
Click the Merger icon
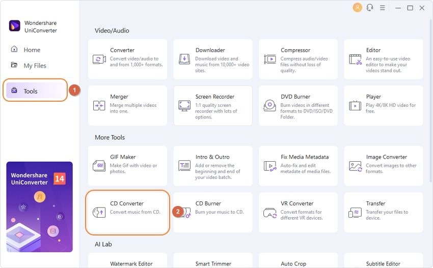pos(99,106)
